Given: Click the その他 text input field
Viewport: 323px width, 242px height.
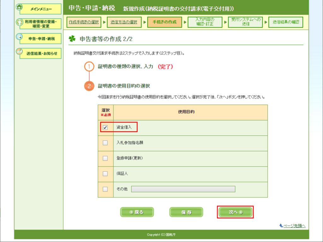Looking at the screenshot, I should click(x=183, y=189).
